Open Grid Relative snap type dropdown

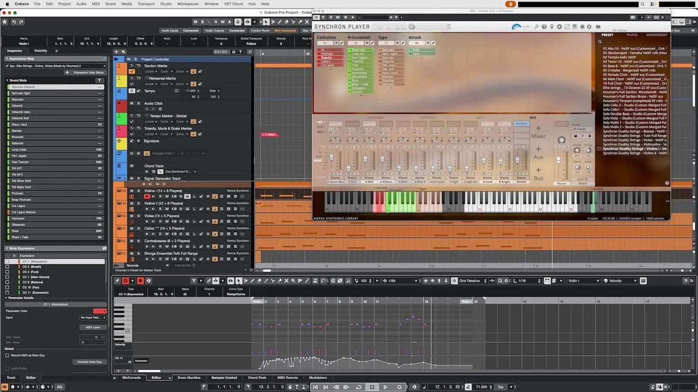coord(473,281)
